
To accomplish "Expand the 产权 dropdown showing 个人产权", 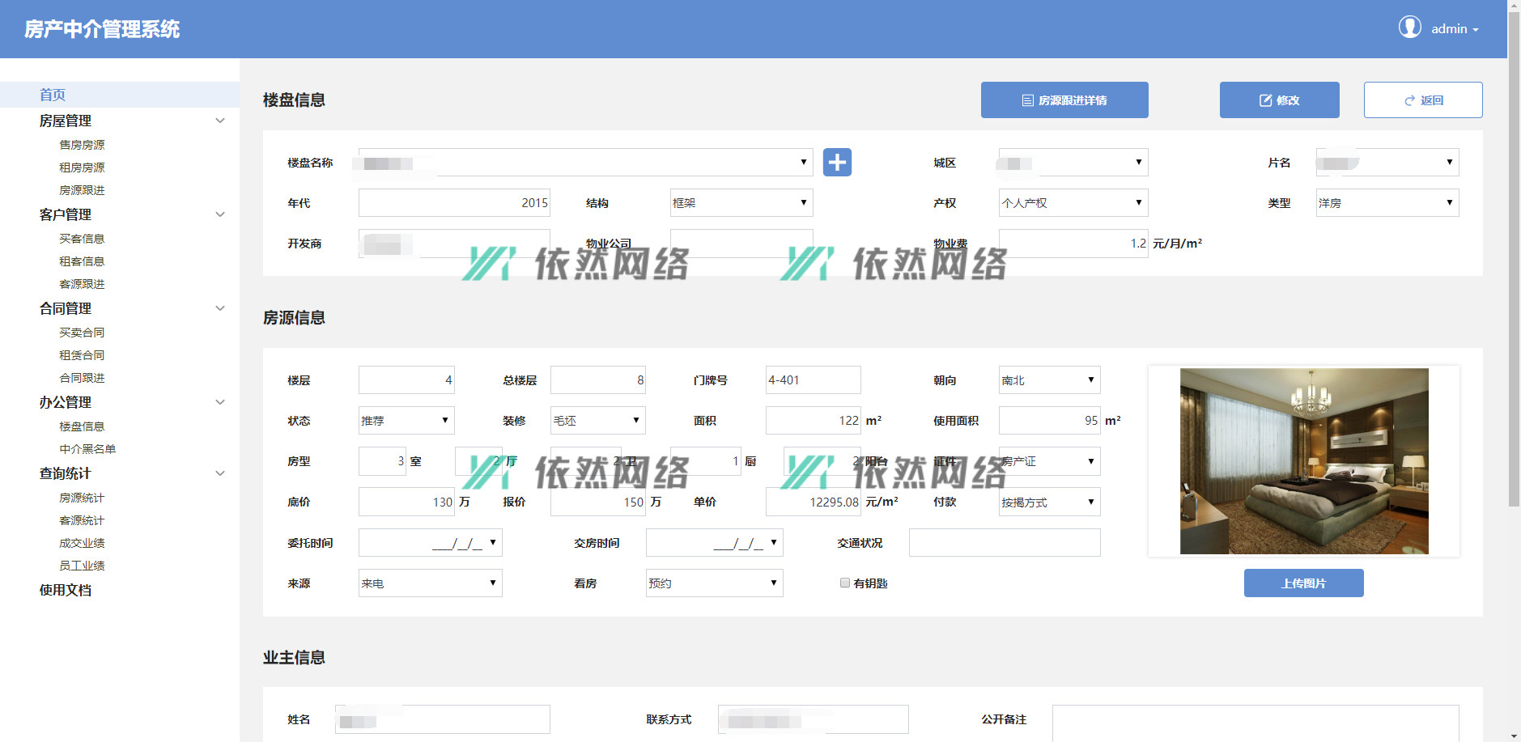I will coord(1073,203).
